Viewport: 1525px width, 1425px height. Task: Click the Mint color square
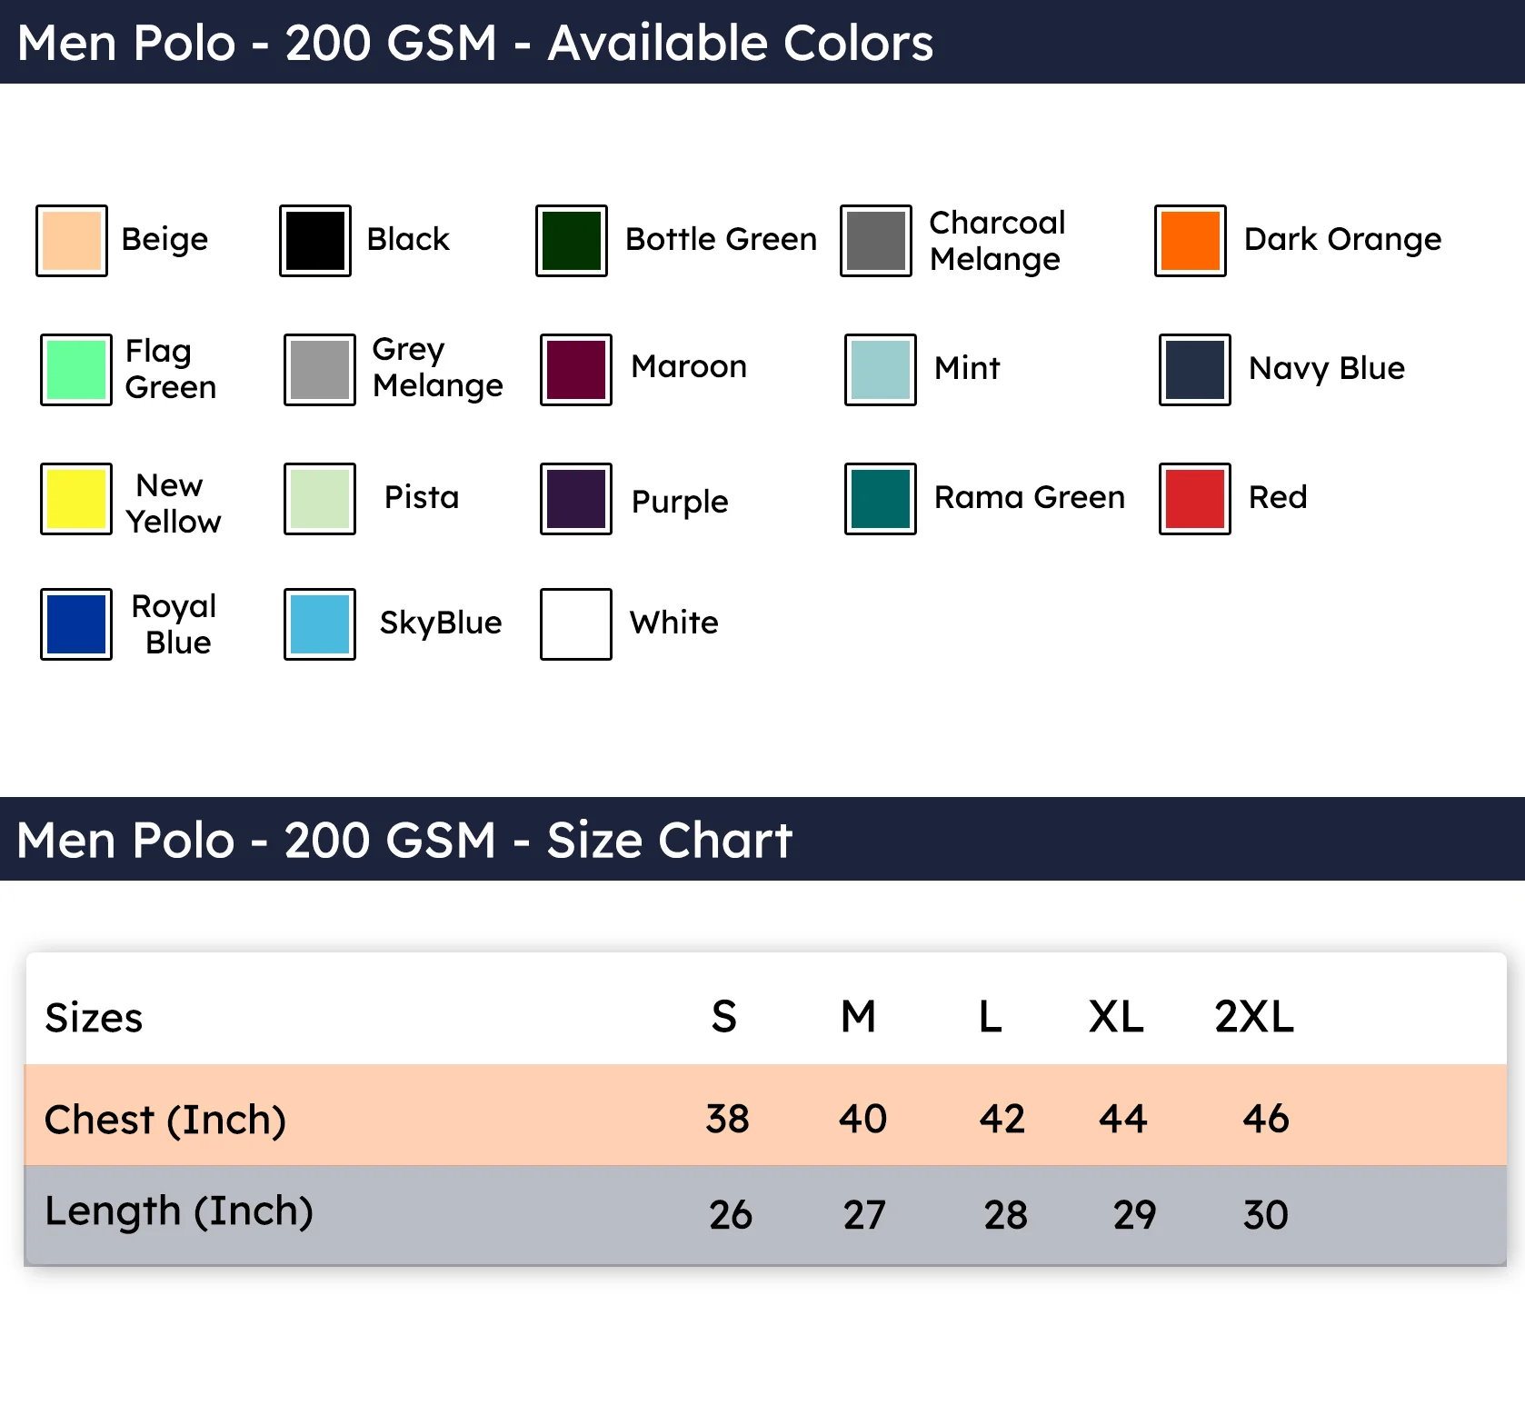click(x=881, y=370)
